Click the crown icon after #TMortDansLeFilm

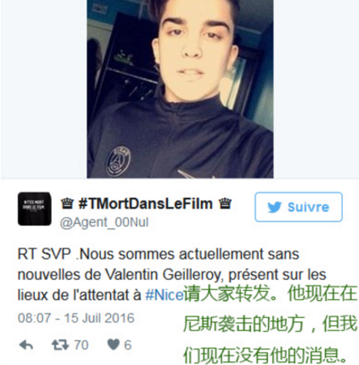(225, 204)
